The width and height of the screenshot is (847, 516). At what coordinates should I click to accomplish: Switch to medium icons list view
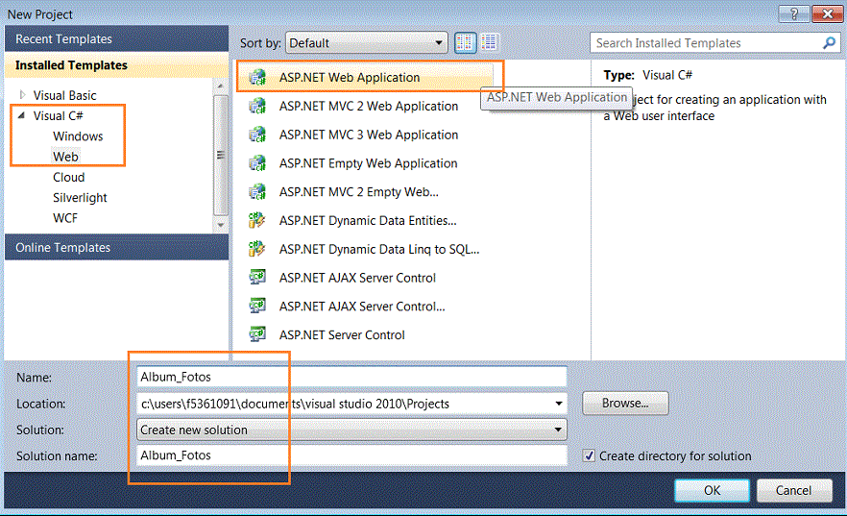click(x=465, y=42)
